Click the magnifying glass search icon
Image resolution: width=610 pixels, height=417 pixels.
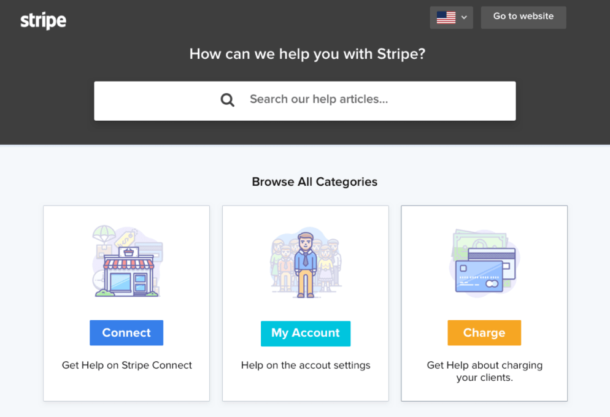228,100
